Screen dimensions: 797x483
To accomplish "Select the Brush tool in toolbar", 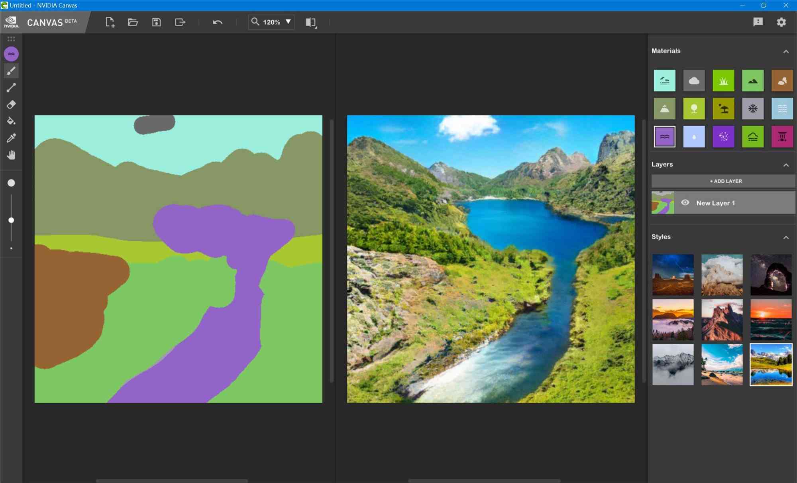I will coord(11,71).
